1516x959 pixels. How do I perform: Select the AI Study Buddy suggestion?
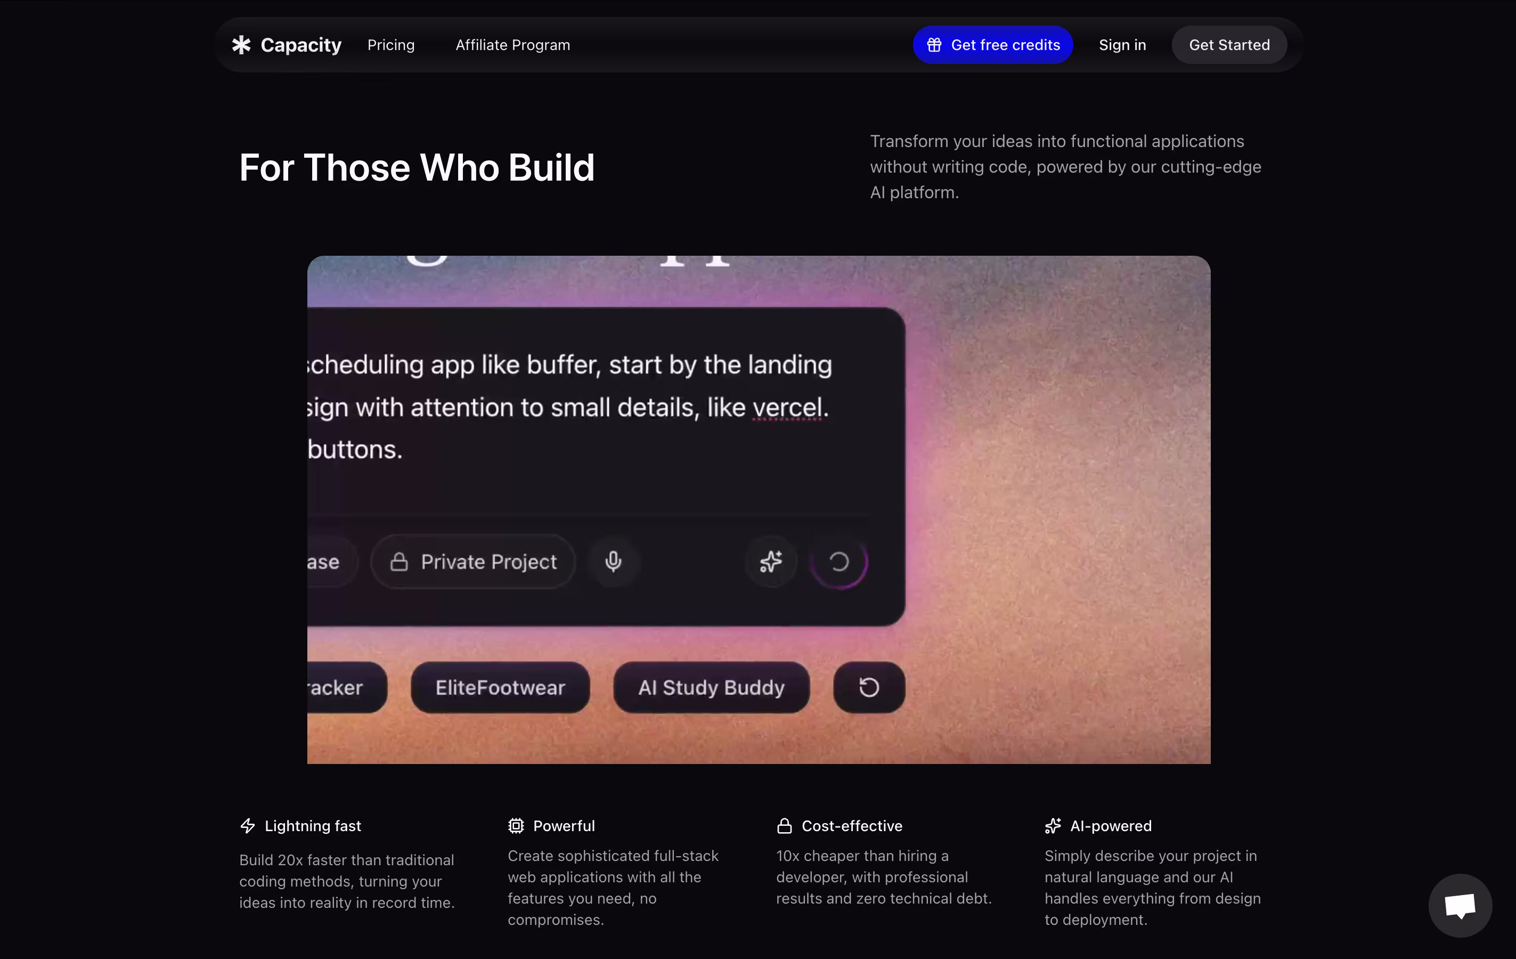pyautogui.click(x=711, y=687)
